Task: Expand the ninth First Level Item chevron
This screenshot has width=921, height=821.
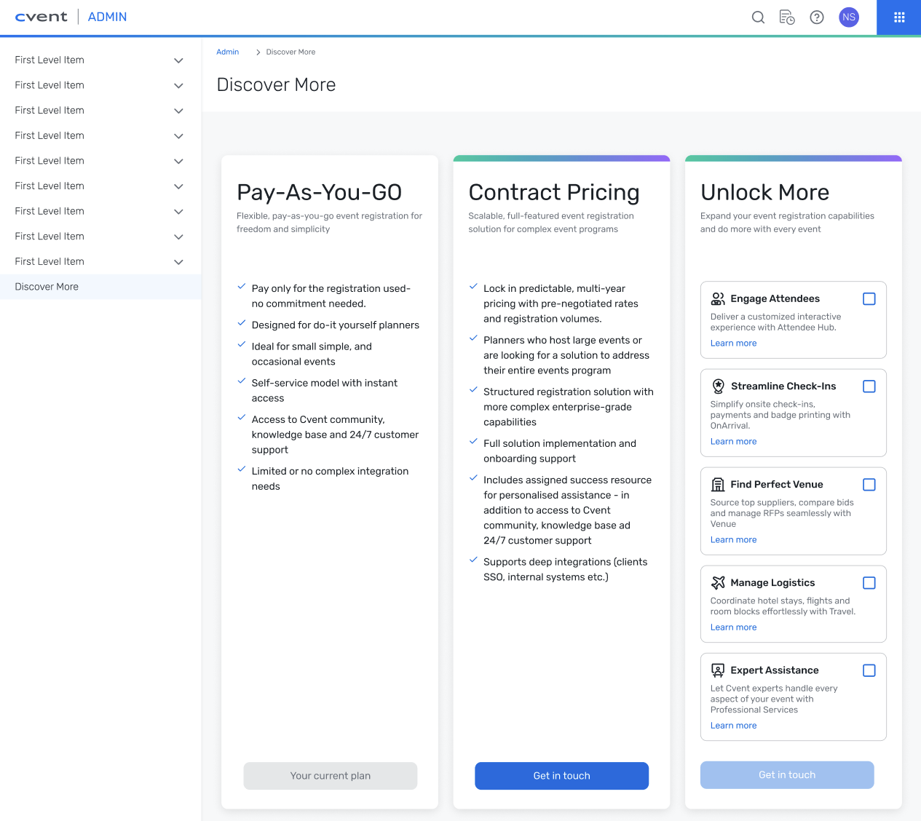Action: click(x=178, y=262)
